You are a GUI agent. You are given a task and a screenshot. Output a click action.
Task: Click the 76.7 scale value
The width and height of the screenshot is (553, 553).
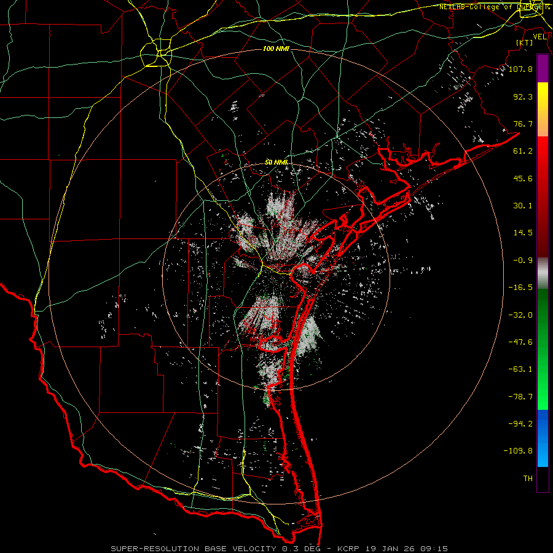tap(523, 124)
